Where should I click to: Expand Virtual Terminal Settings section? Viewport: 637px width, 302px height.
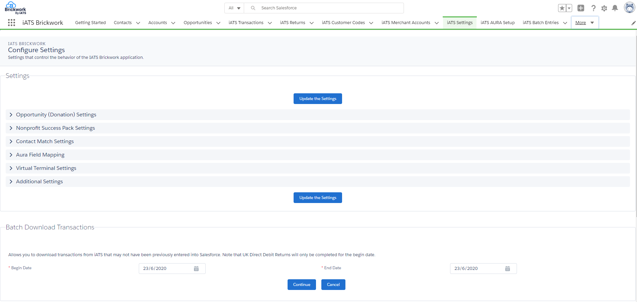tap(318, 168)
